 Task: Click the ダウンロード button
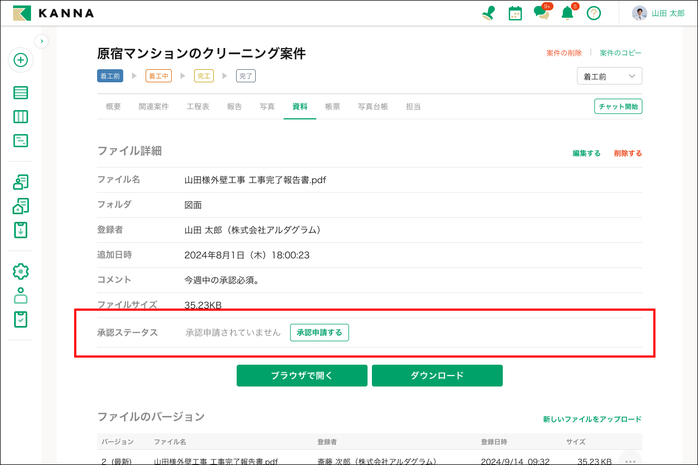[437, 376]
